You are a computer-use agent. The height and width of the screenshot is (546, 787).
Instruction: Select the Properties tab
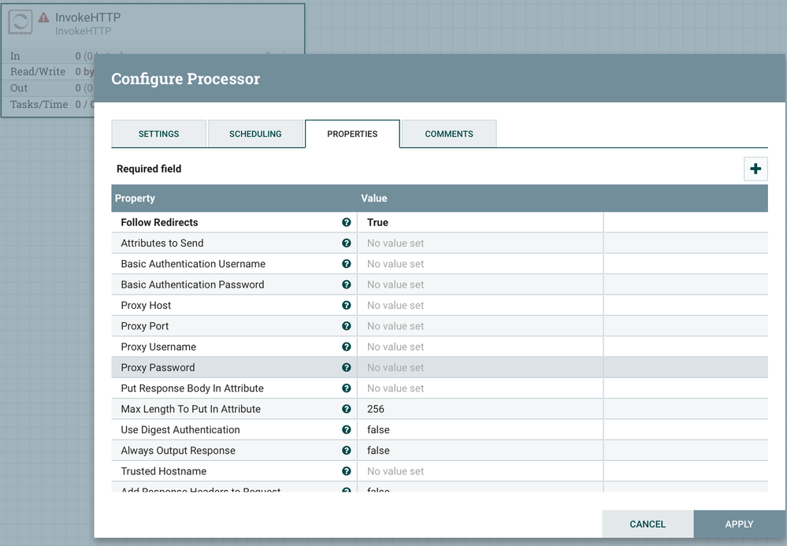point(352,134)
